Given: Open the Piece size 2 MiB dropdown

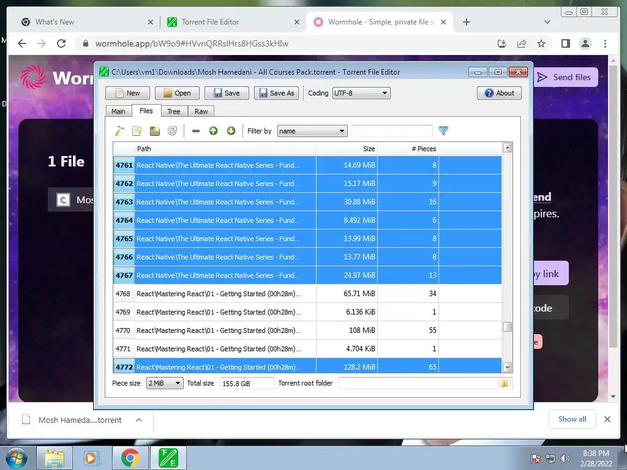Looking at the screenshot, I should (165, 383).
